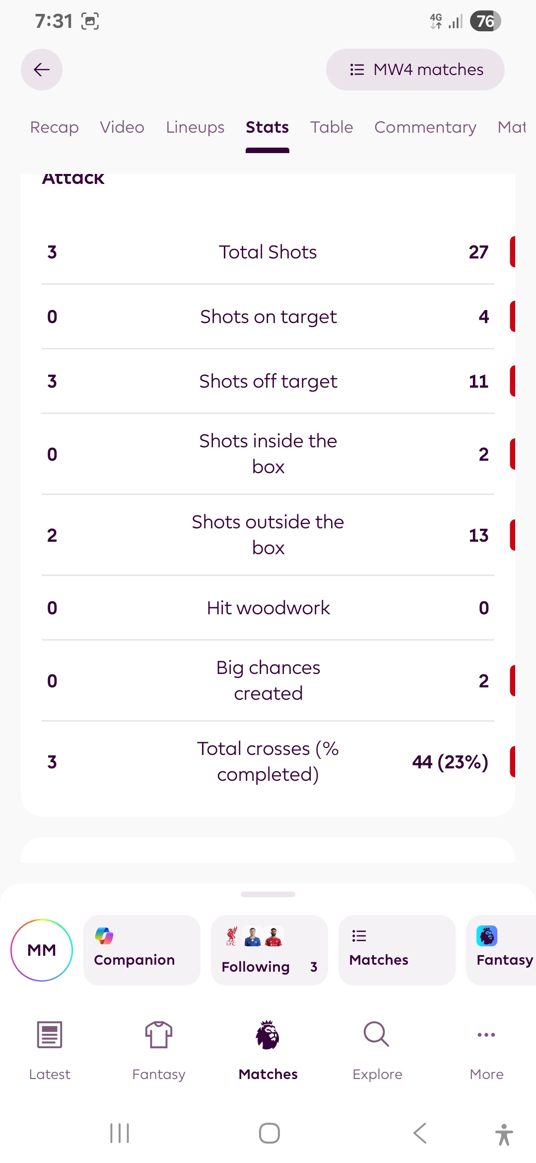
Task: Tap the Latest news icon
Action: coord(50,1035)
